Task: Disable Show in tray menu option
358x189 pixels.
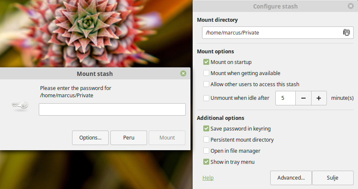Action: coord(206,162)
